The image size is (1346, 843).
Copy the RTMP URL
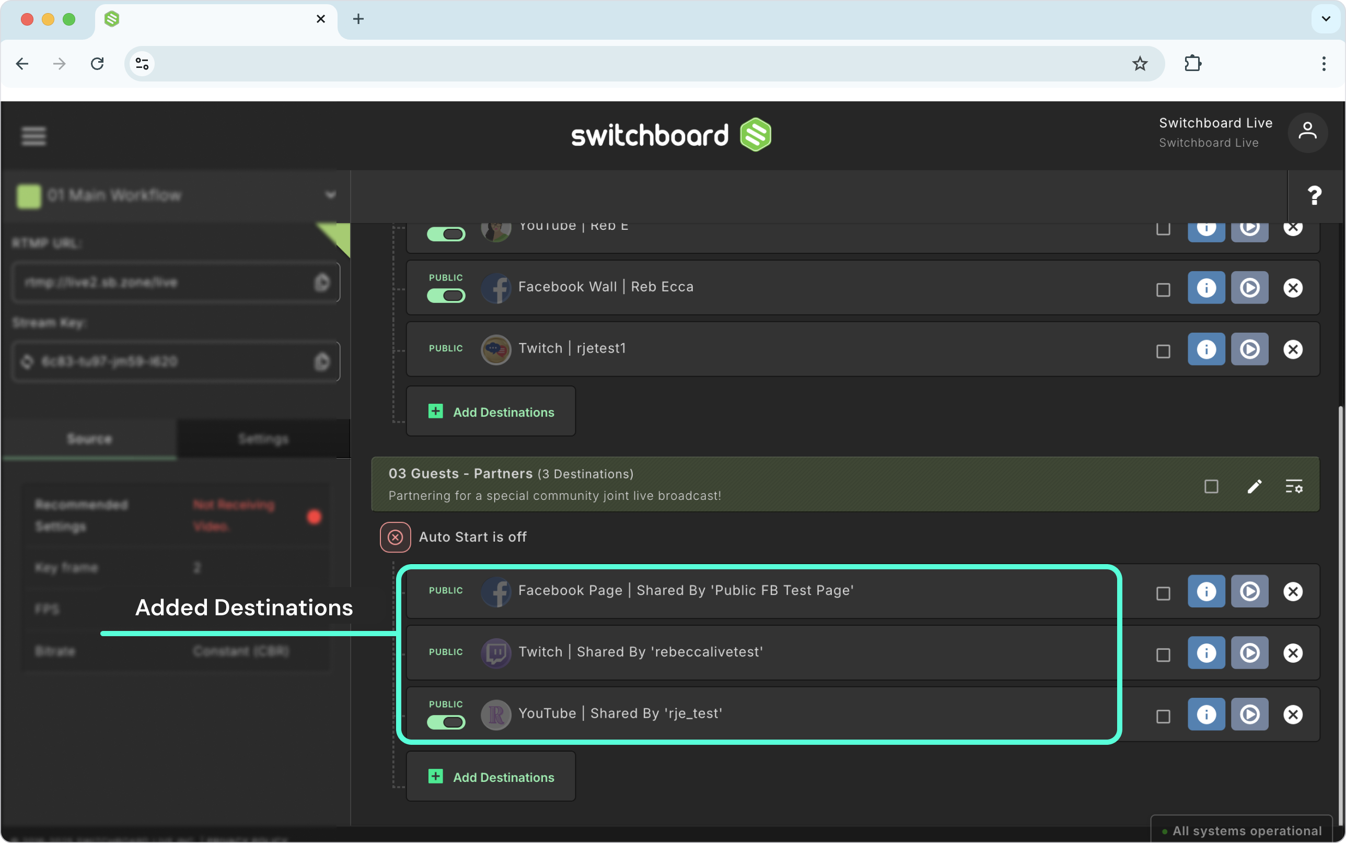[x=322, y=282]
